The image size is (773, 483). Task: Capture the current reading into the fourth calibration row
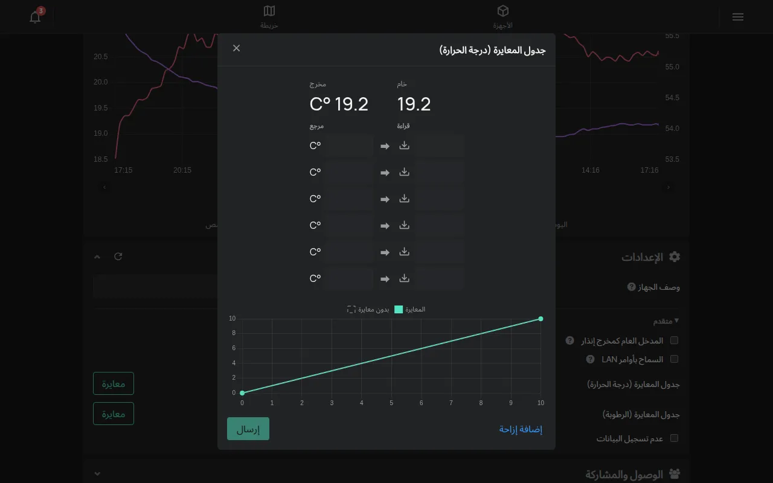405,225
